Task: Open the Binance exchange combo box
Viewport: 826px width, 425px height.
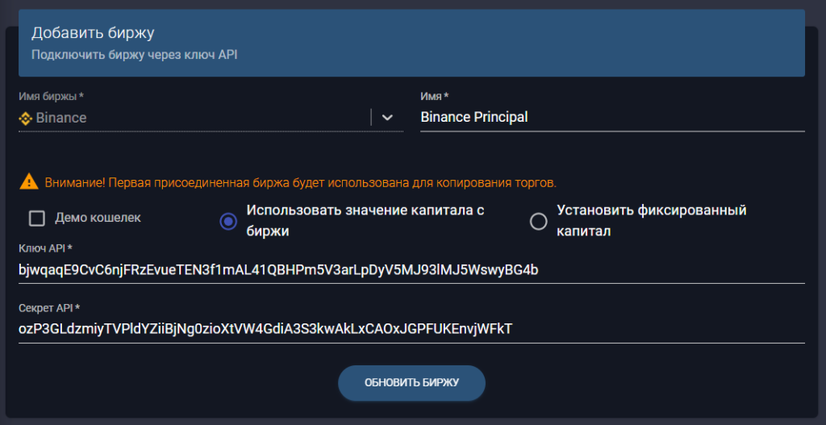Action: 211,118
